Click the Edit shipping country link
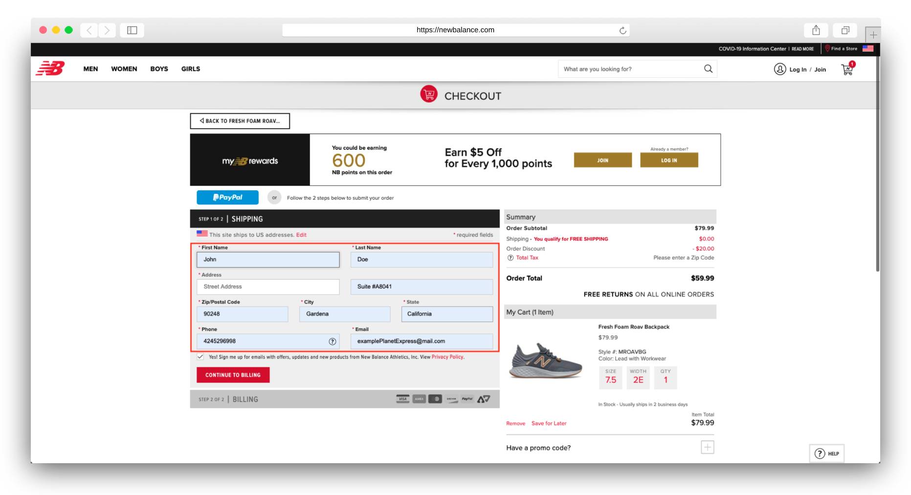Viewport: 911px width, 495px height. click(301, 235)
